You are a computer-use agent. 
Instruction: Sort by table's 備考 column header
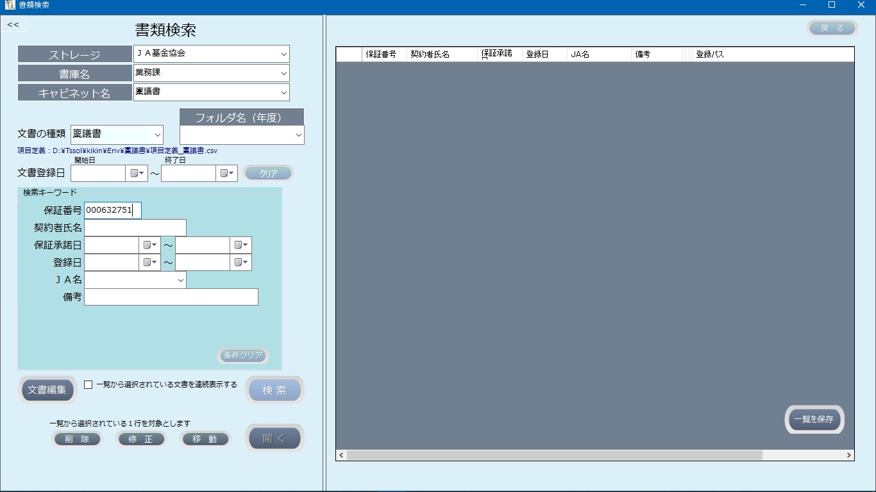657,54
